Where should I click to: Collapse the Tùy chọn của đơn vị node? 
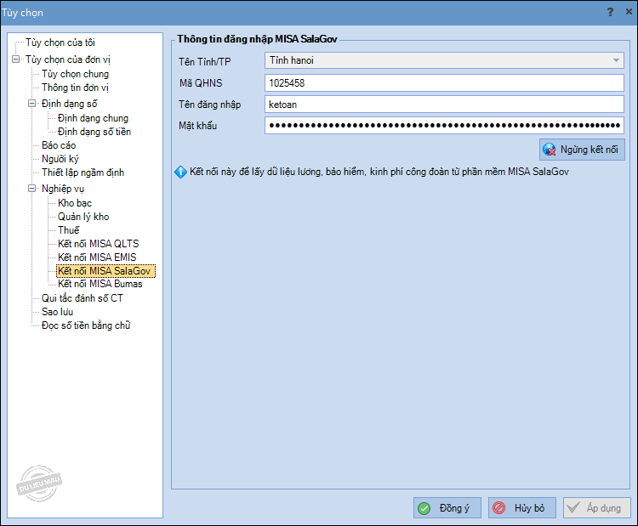(x=16, y=59)
